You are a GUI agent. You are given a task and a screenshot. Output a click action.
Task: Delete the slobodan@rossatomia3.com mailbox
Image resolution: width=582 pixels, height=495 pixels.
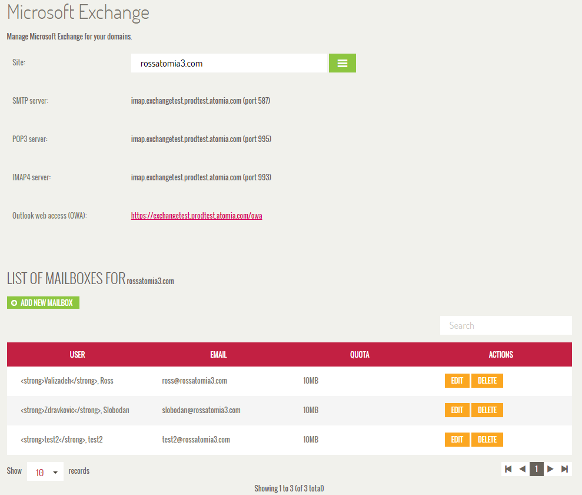[487, 410]
